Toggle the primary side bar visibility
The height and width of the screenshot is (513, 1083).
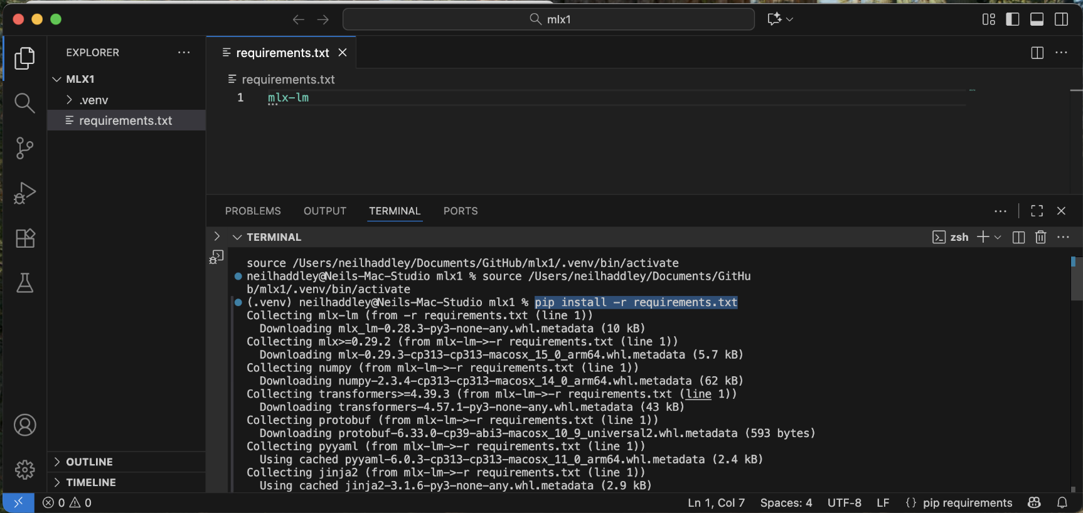click(x=1012, y=19)
